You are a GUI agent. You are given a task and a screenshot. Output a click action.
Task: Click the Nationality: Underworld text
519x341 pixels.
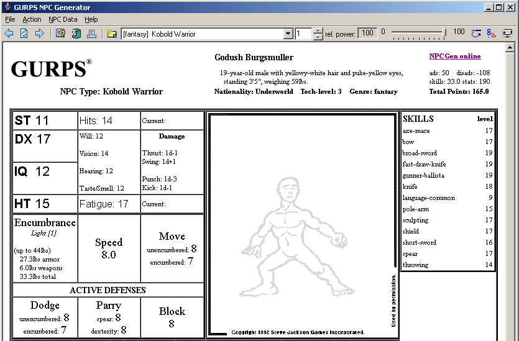click(254, 92)
